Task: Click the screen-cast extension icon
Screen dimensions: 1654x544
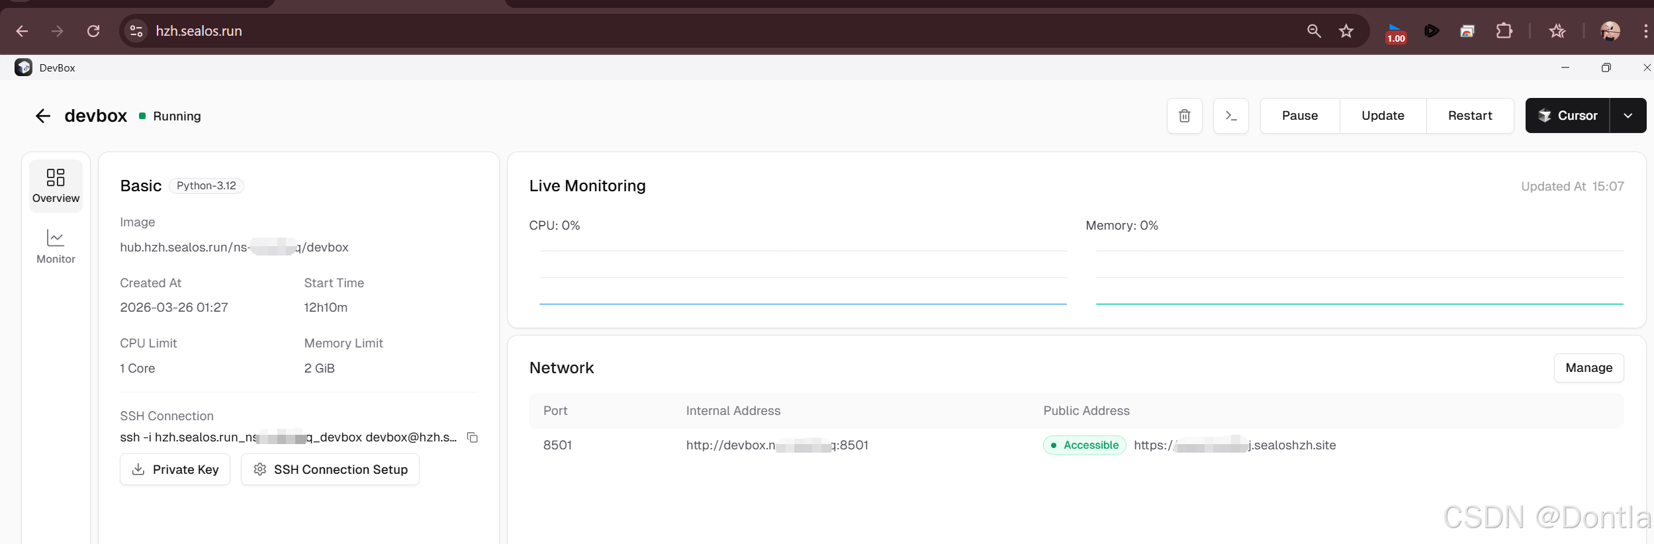Action: pyautogui.click(x=1467, y=31)
